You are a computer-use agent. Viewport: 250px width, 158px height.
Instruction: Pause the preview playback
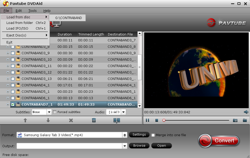pos(147,120)
